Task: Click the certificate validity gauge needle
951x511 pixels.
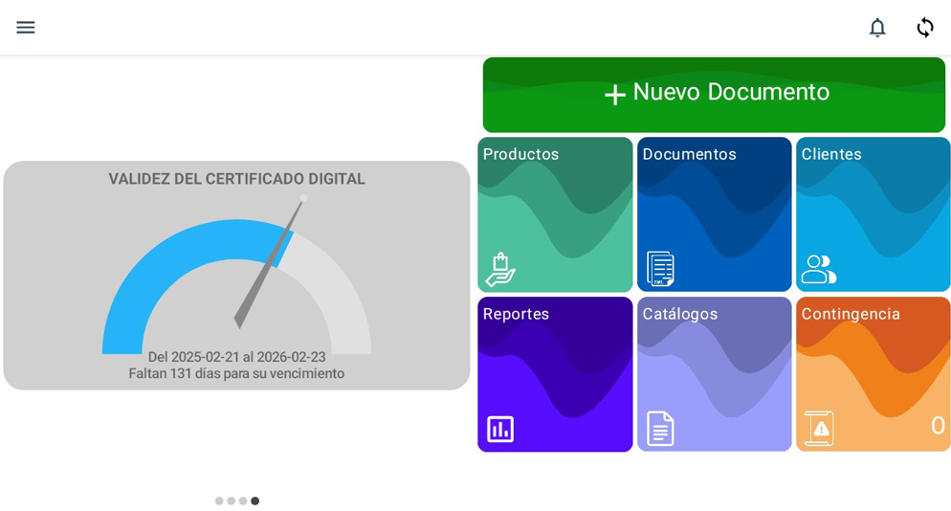Action: pyautogui.click(x=270, y=263)
